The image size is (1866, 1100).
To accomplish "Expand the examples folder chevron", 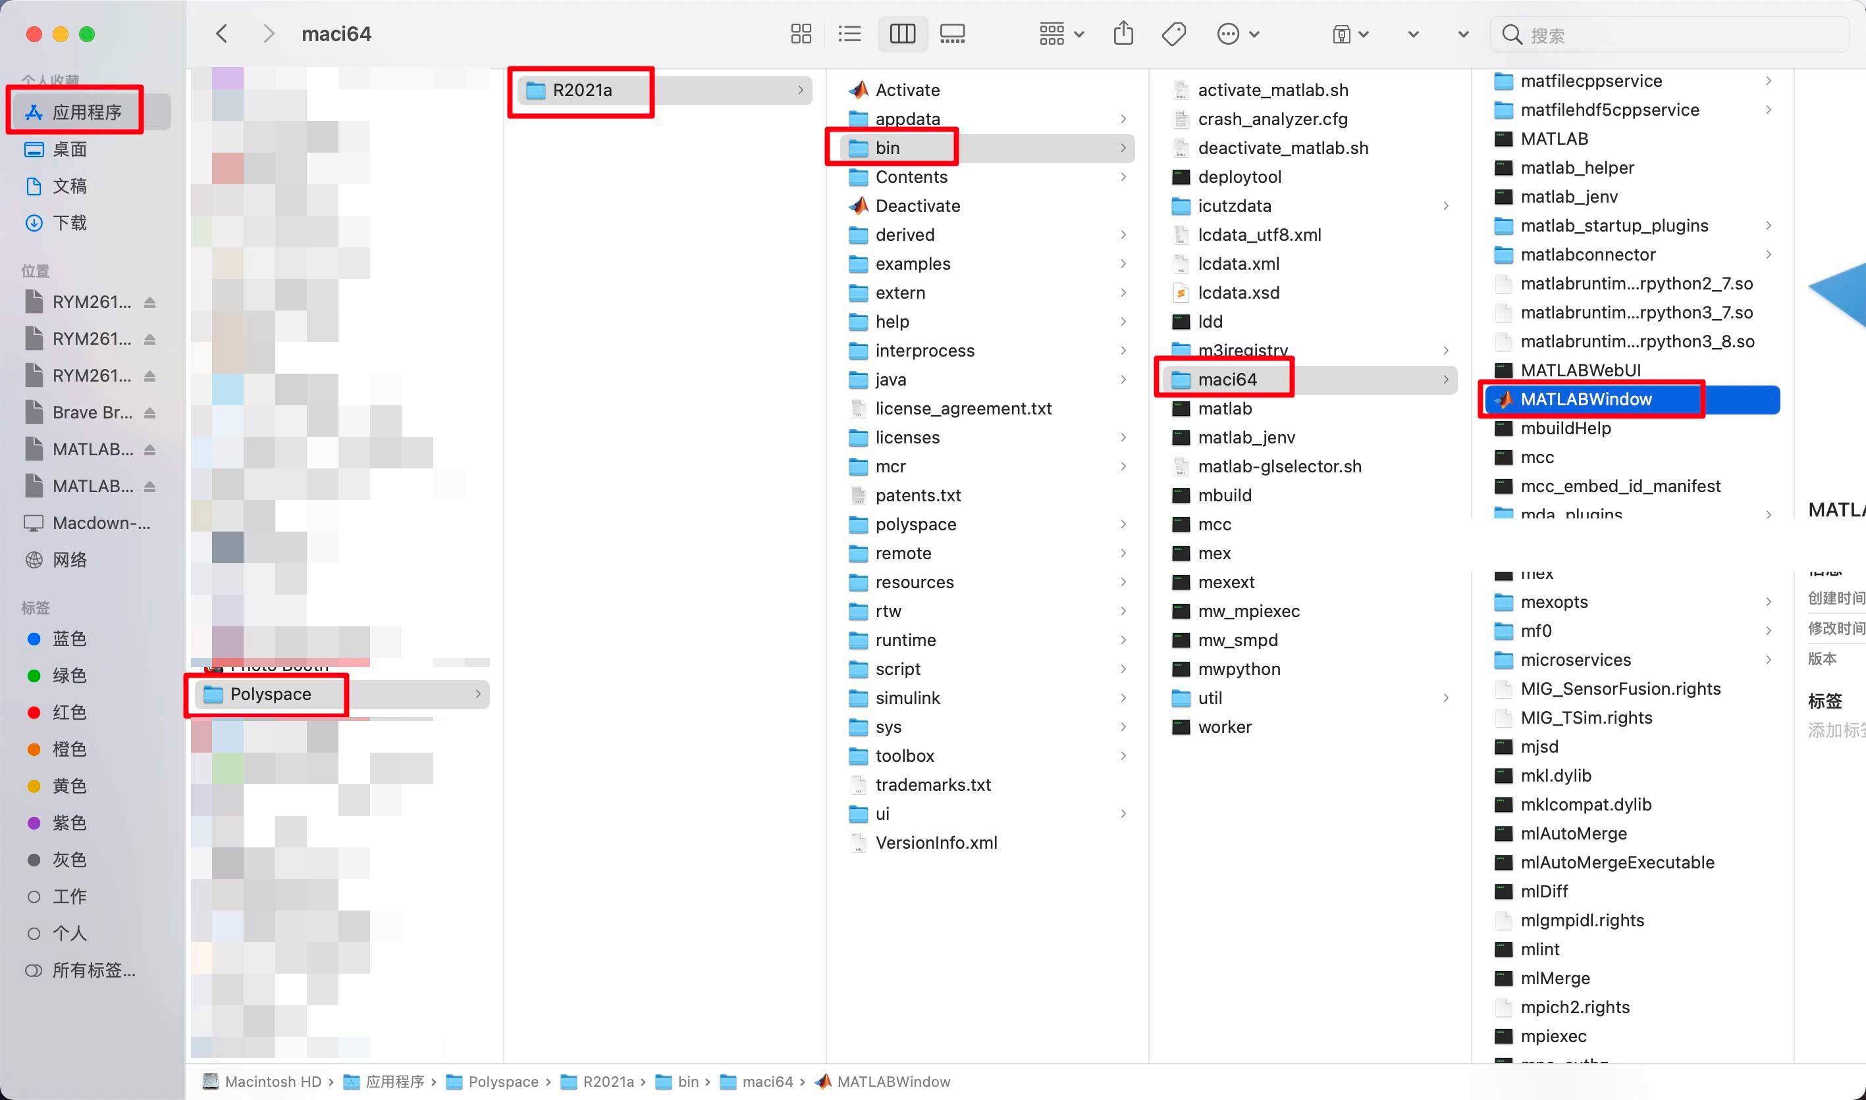I will [1123, 263].
